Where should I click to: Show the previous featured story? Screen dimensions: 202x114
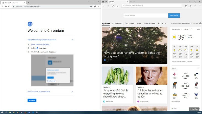coord(103,46)
